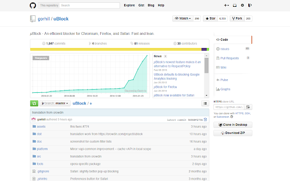Star the uBlock repository
Screen dimensions: 290x181
(210, 19)
